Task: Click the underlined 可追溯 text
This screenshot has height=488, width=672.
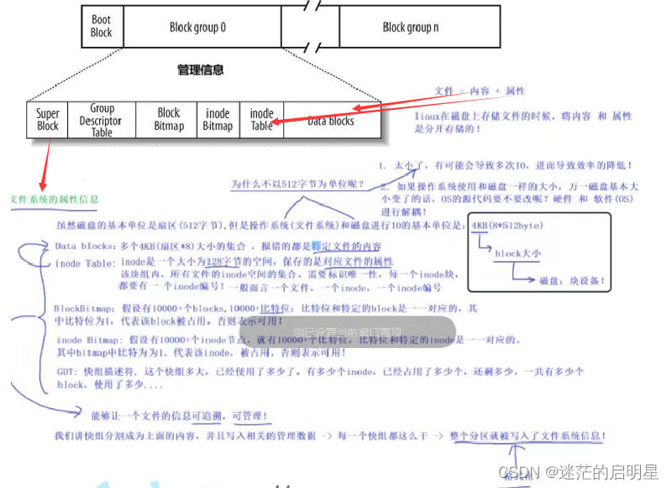Action: click(x=207, y=416)
